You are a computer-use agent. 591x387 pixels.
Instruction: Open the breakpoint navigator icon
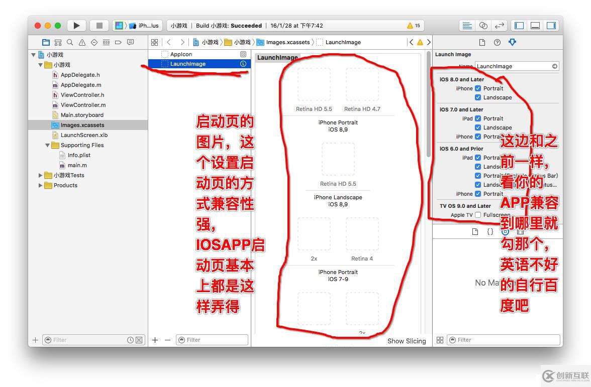click(x=118, y=42)
